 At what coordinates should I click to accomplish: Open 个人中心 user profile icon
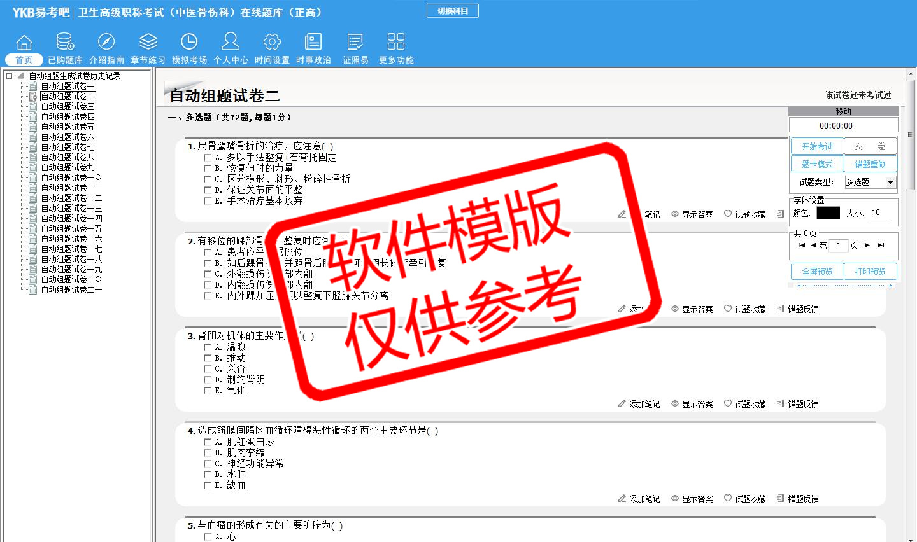pyautogui.click(x=231, y=43)
